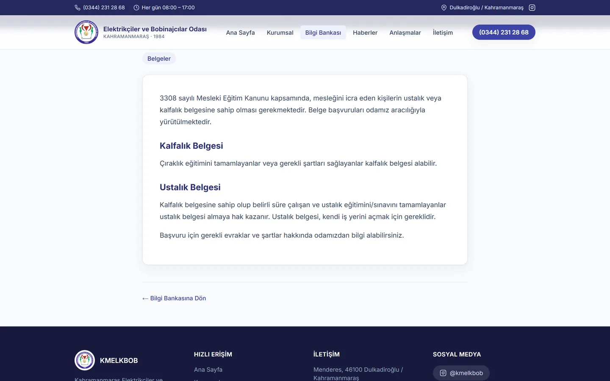This screenshot has width=610, height=381.
Task: Click the (0344) 231 28 68 call button
Action: click(x=504, y=32)
